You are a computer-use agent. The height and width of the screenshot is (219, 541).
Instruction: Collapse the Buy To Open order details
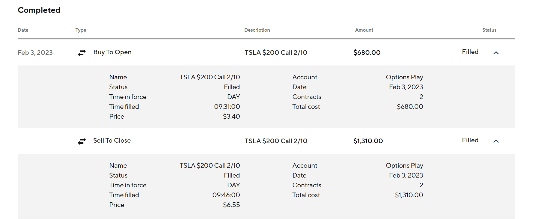pyautogui.click(x=496, y=53)
